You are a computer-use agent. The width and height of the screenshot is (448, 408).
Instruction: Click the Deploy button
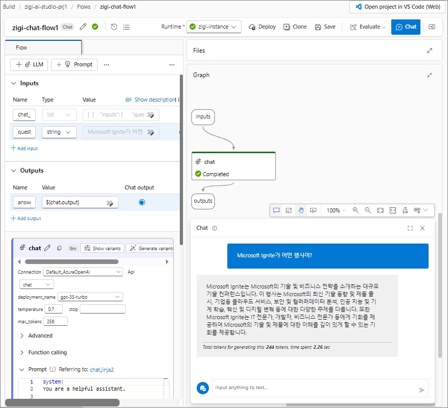coord(262,27)
